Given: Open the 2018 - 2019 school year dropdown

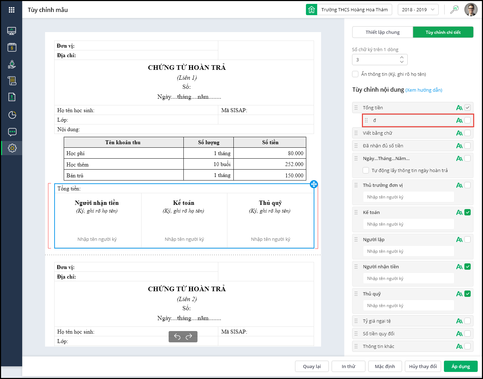Looking at the screenshot, I should 418,10.
